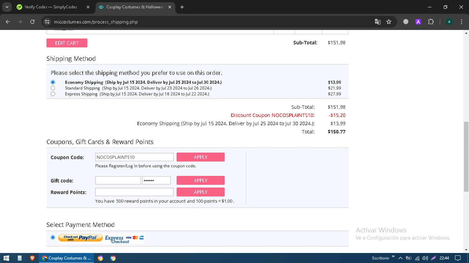Open the second Chrome taskbar shortcut
The width and height of the screenshot is (469, 263).
pos(113,258)
